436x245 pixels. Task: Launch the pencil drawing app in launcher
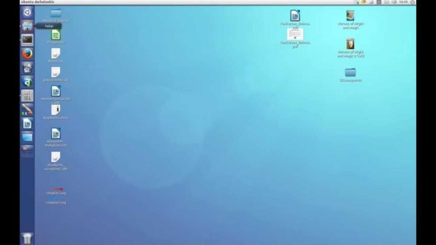coord(27,109)
